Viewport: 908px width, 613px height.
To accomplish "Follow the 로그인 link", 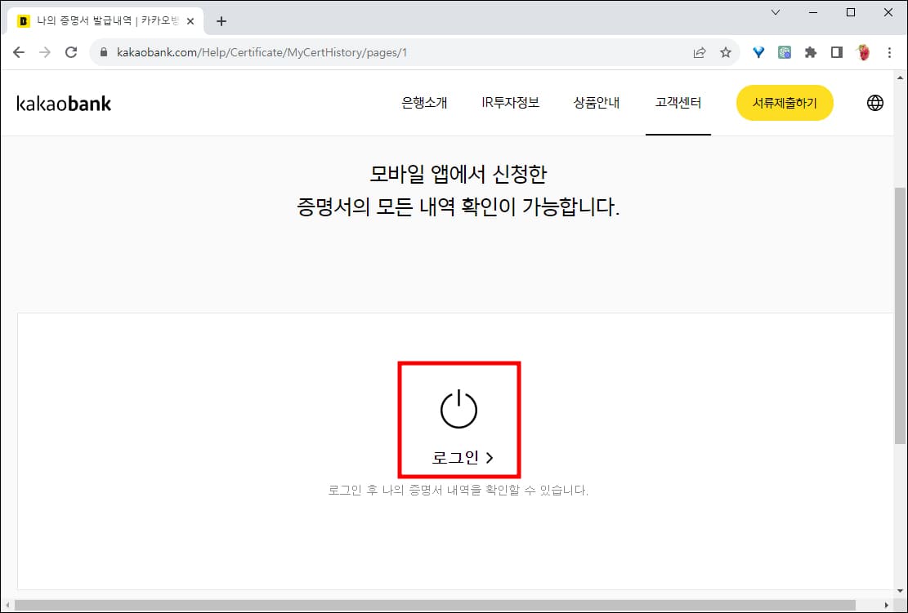I will point(458,457).
